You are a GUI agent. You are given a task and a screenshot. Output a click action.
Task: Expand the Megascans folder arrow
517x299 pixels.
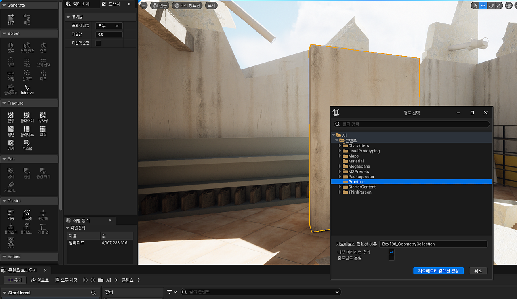[x=340, y=166]
